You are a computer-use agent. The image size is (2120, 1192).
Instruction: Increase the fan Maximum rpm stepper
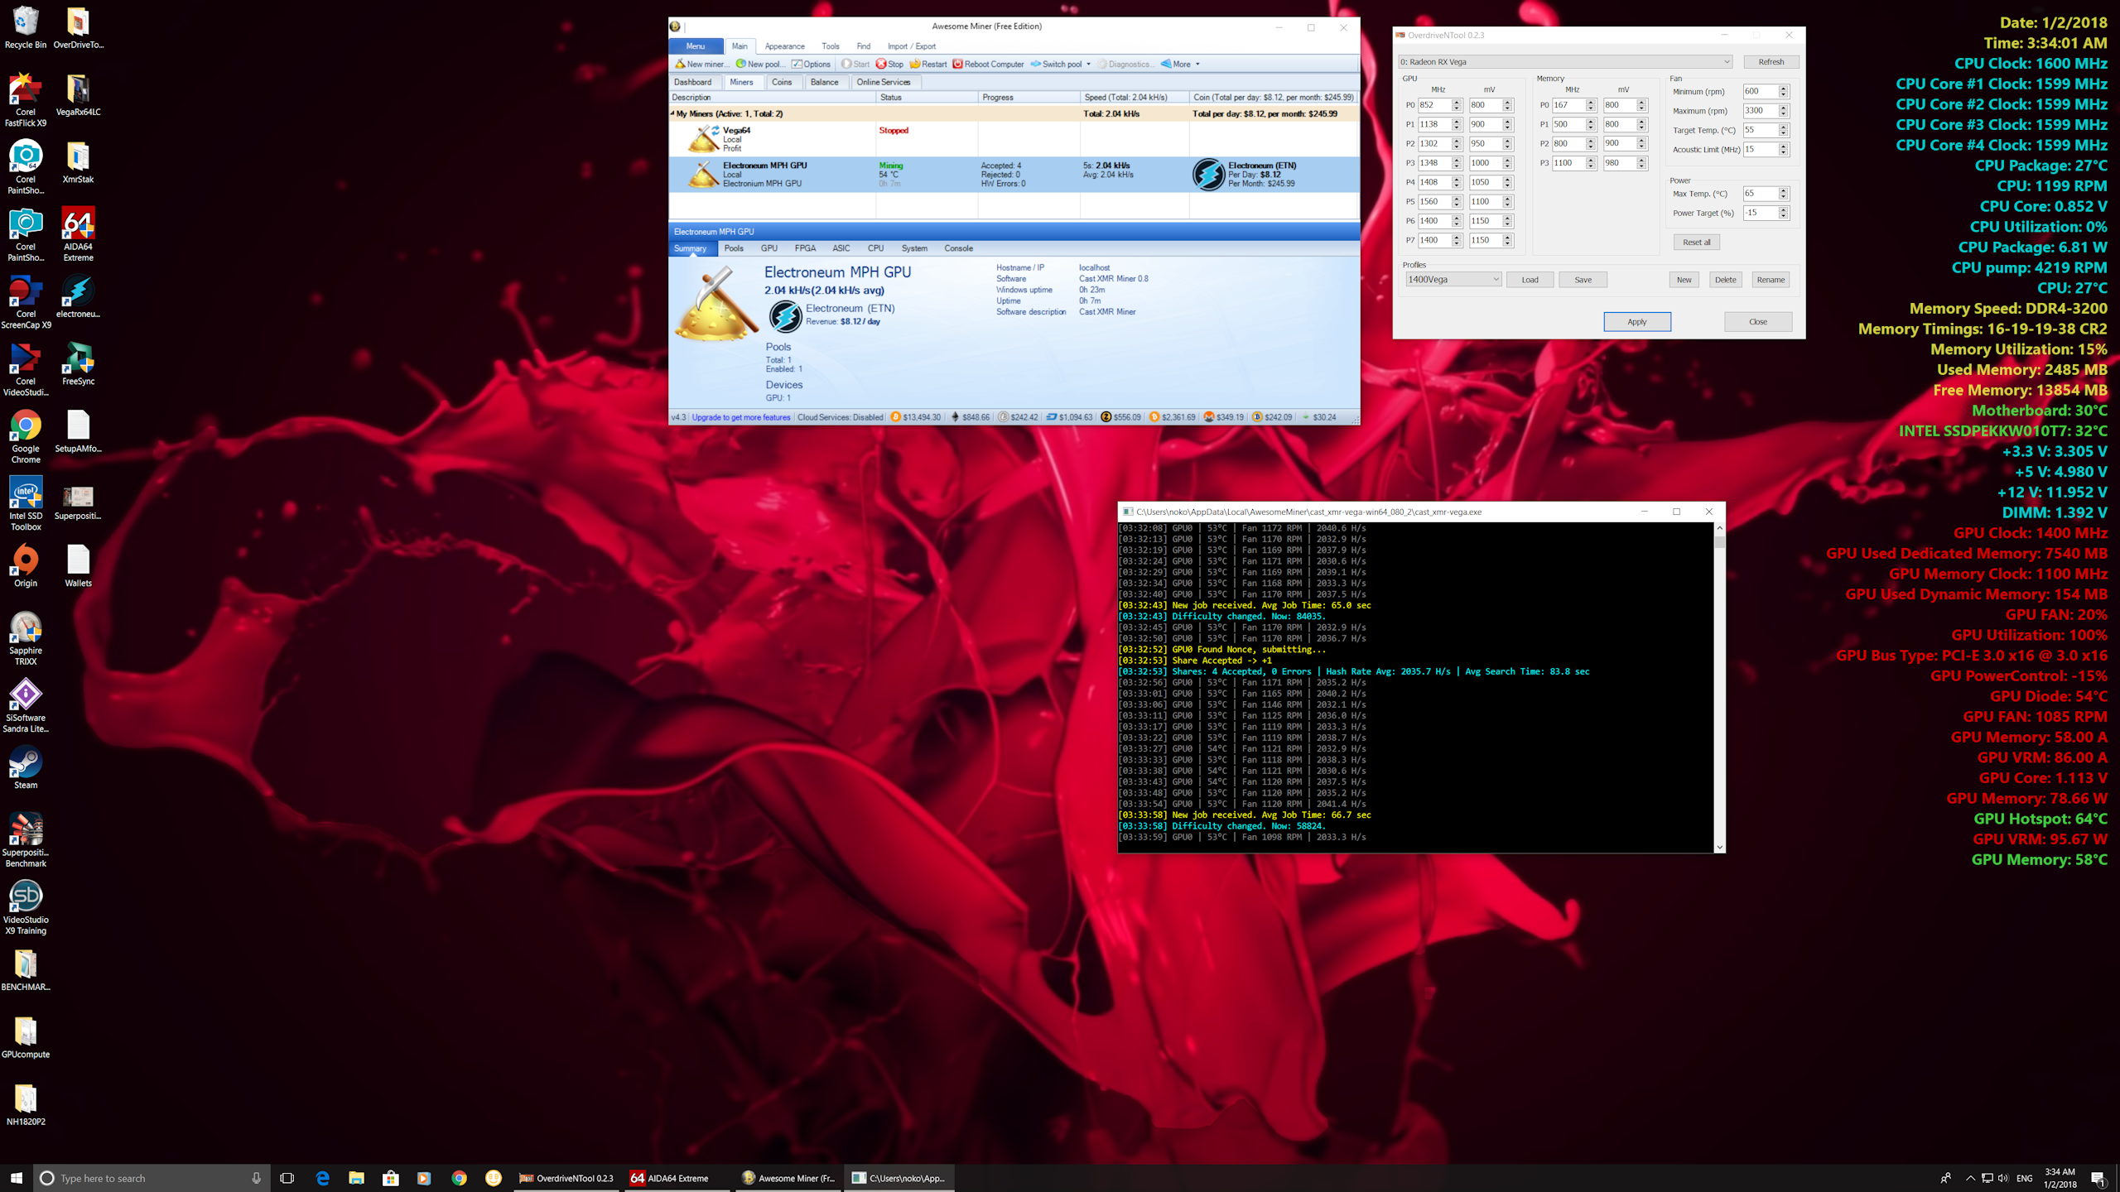pyautogui.click(x=1784, y=108)
